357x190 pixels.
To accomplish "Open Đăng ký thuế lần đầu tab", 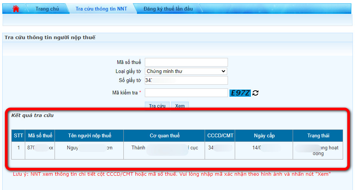I will (168, 9).
